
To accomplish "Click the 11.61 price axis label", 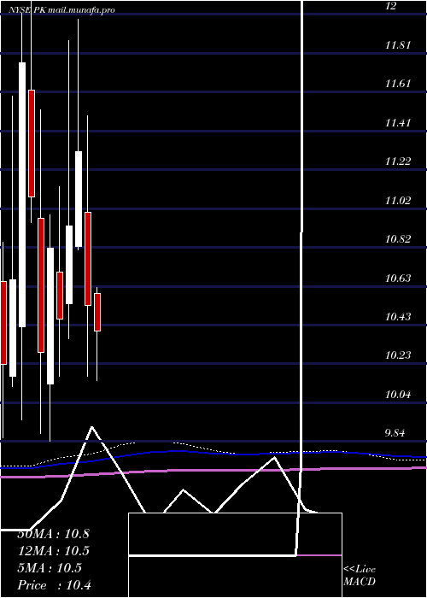I will pyautogui.click(x=398, y=84).
